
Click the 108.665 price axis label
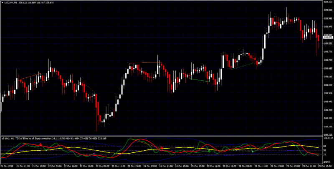(x=328, y=68)
